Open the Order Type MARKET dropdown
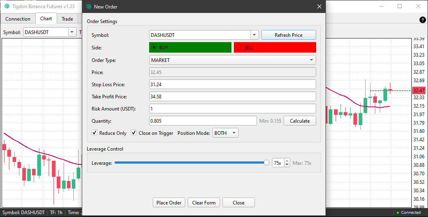The width and height of the screenshot is (428, 217). (233, 60)
